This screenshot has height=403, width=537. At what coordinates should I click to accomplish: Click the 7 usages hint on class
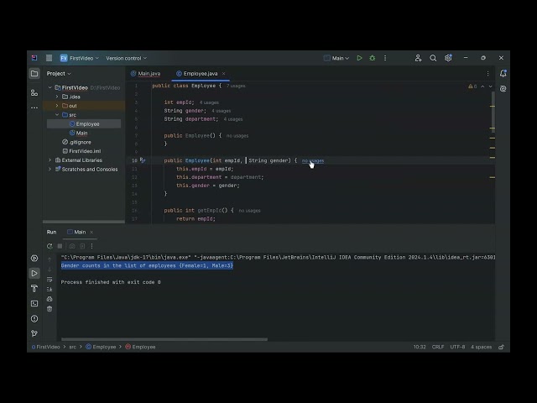[236, 86]
